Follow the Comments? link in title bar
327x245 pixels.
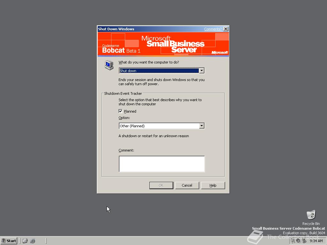(213, 29)
